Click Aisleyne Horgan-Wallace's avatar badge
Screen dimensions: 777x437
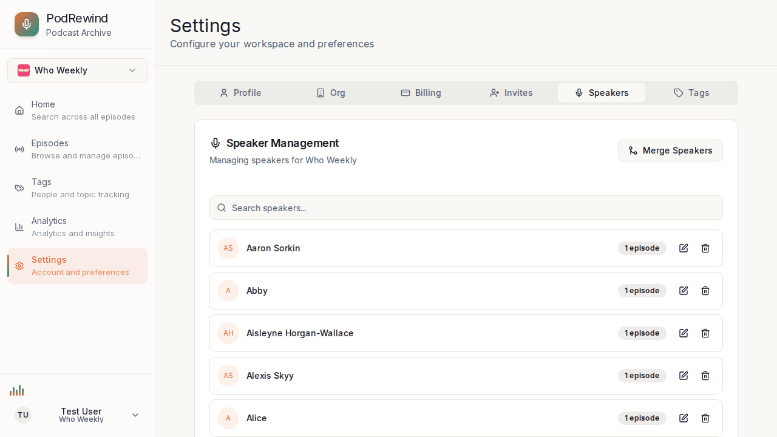tap(228, 333)
